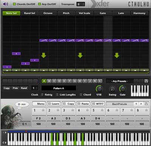Viewport: 151px width, 146px height.
Task: Toggle the Learn button
Action: tap(54, 104)
